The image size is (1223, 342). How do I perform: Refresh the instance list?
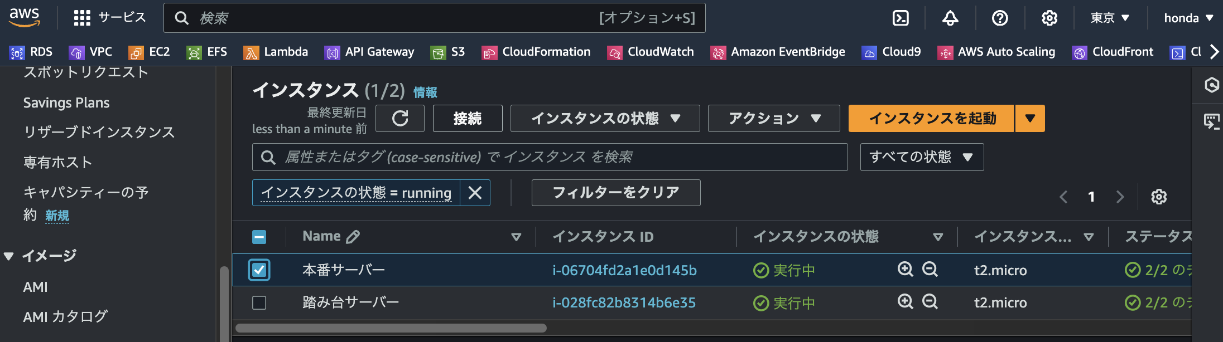coord(399,118)
